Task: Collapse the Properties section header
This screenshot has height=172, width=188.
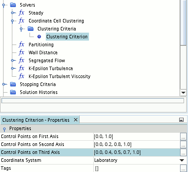Action: [4, 129]
